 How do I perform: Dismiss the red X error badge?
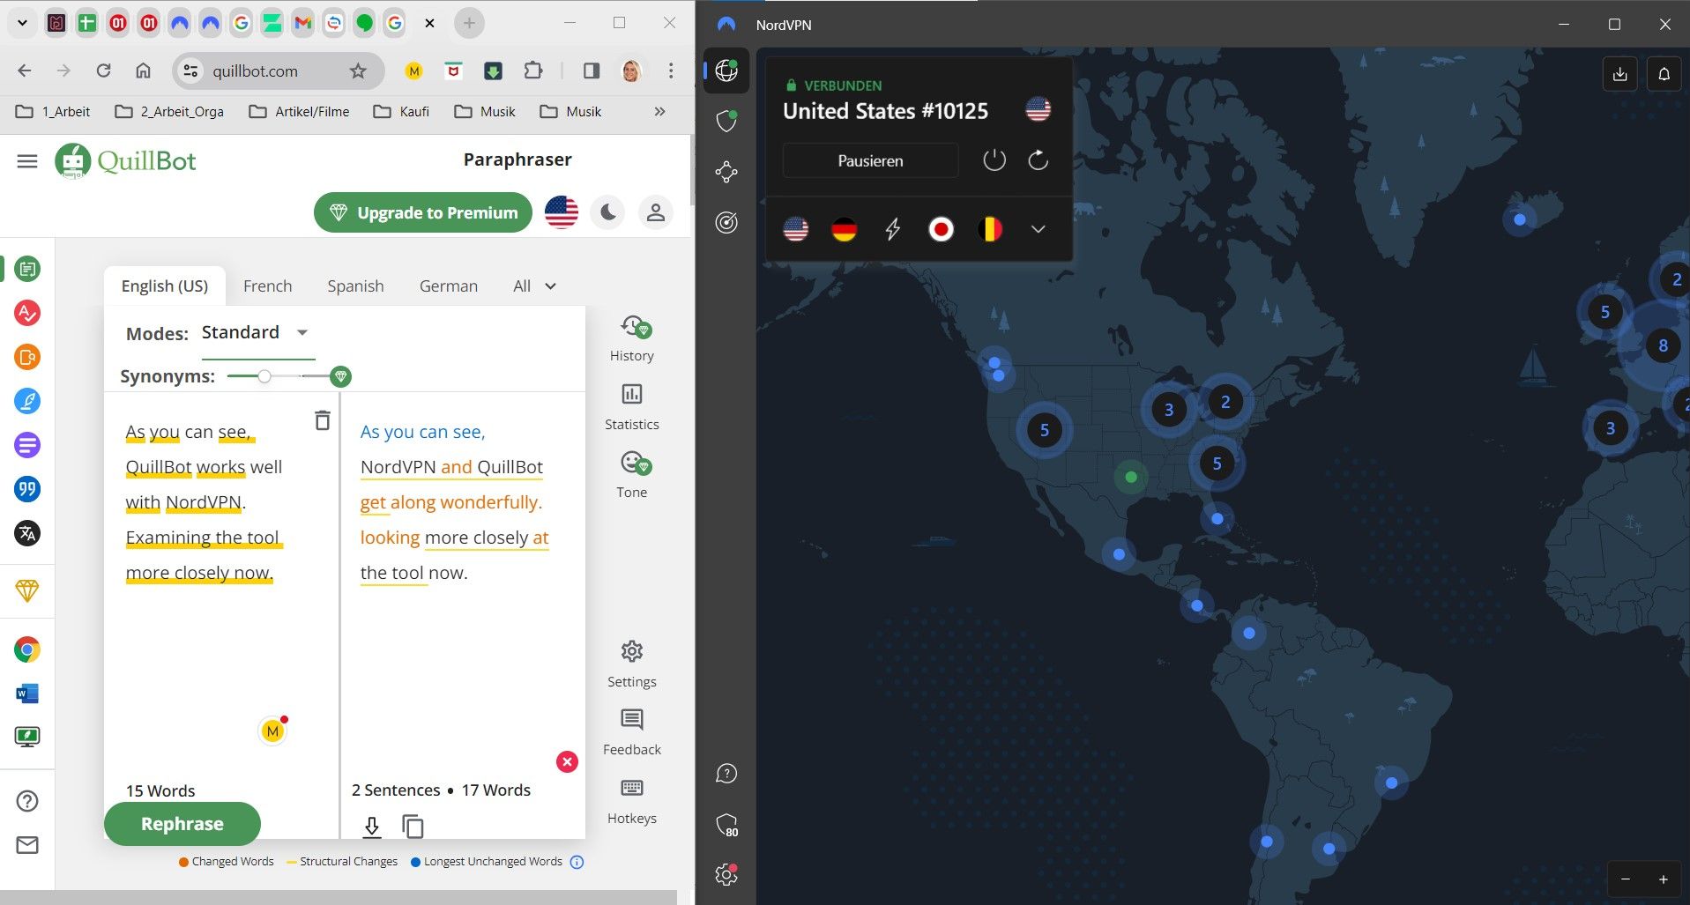pyautogui.click(x=567, y=762)
